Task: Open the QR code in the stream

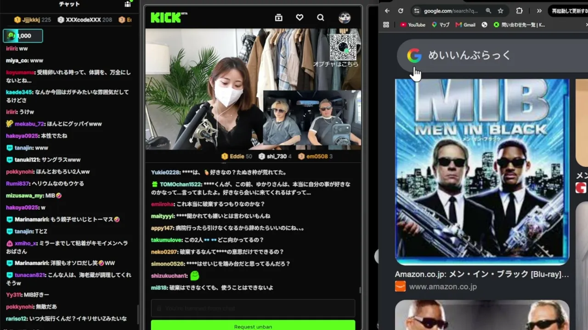Action: point(343,47)
